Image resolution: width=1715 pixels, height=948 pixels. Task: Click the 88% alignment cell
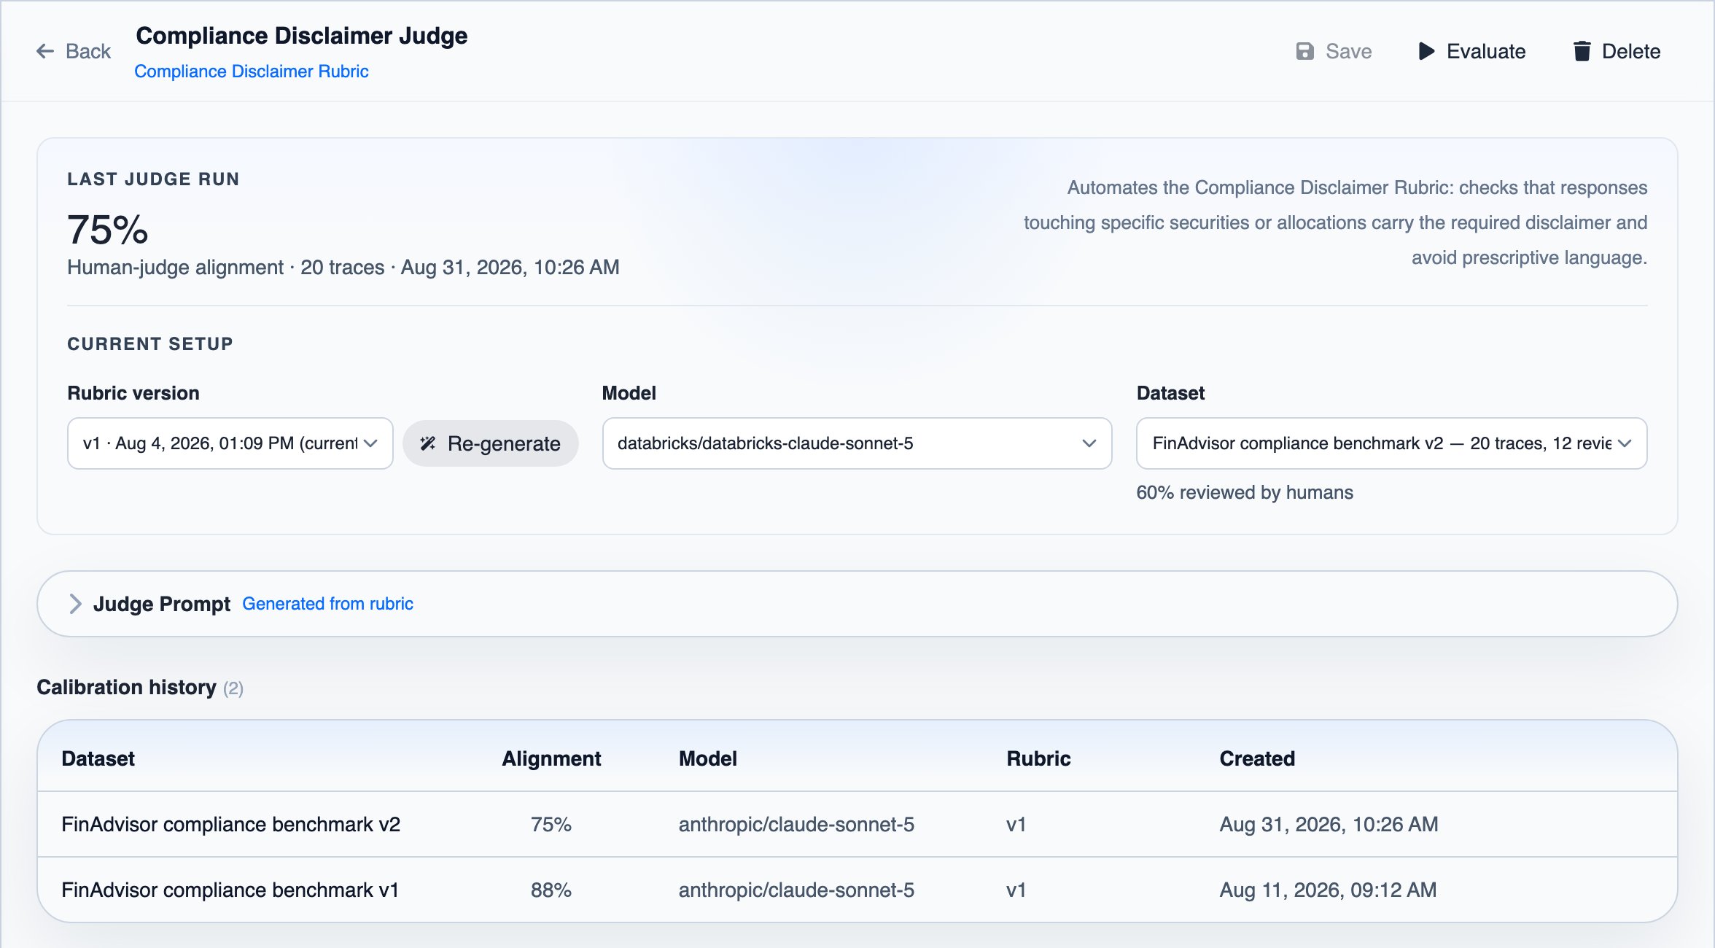[551, 890]
